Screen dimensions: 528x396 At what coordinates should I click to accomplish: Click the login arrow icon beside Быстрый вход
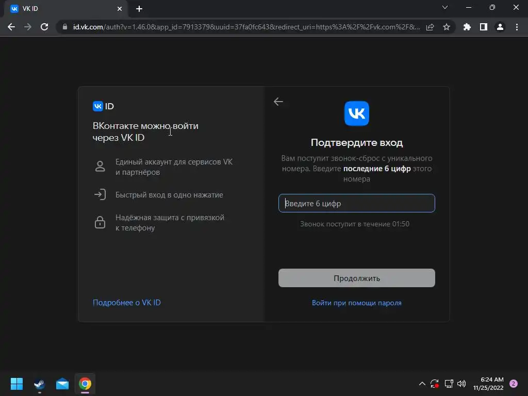point(100,194)
